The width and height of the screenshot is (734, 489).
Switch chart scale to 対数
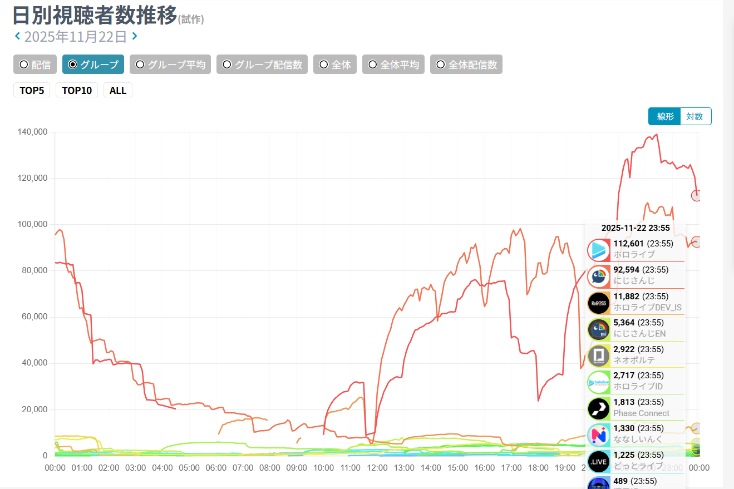pyautogui.click(x=695, y=116)
